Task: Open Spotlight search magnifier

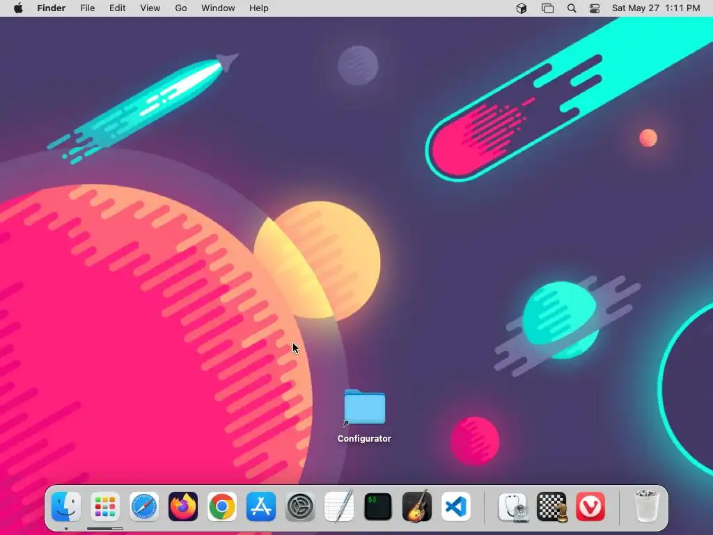Action: pos(572,8)
